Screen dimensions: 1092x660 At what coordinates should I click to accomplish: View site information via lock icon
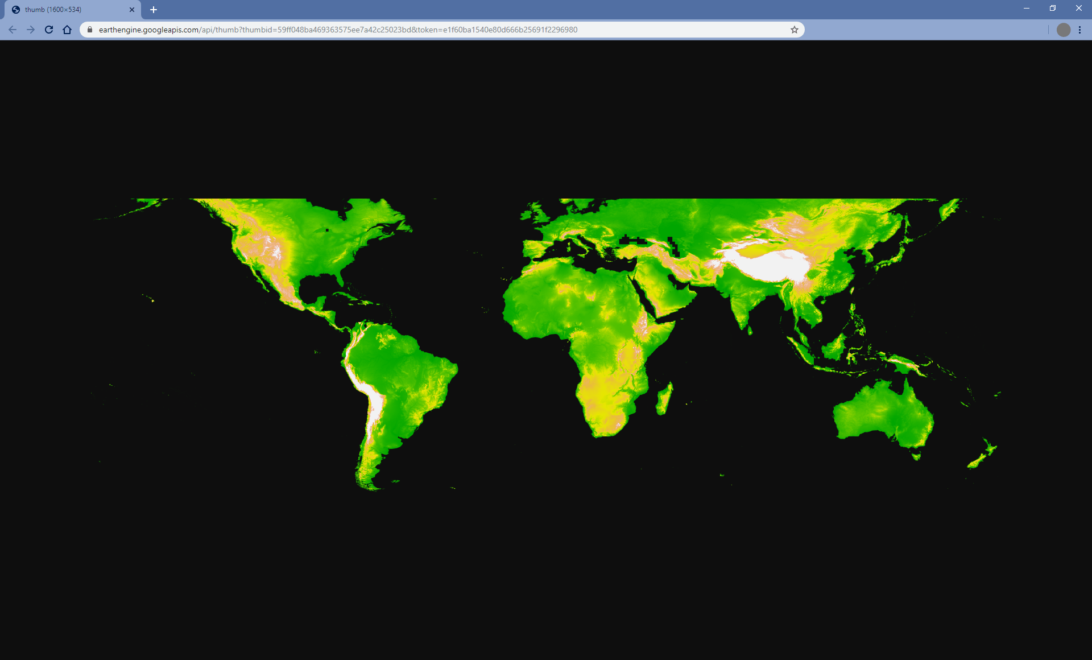pyautogui.click(x=90, y=30)
